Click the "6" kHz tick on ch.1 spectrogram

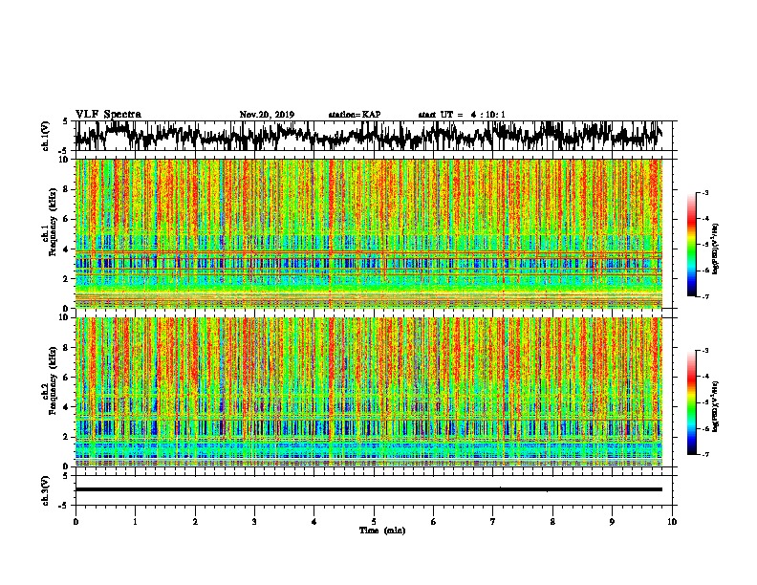point(66,219)
